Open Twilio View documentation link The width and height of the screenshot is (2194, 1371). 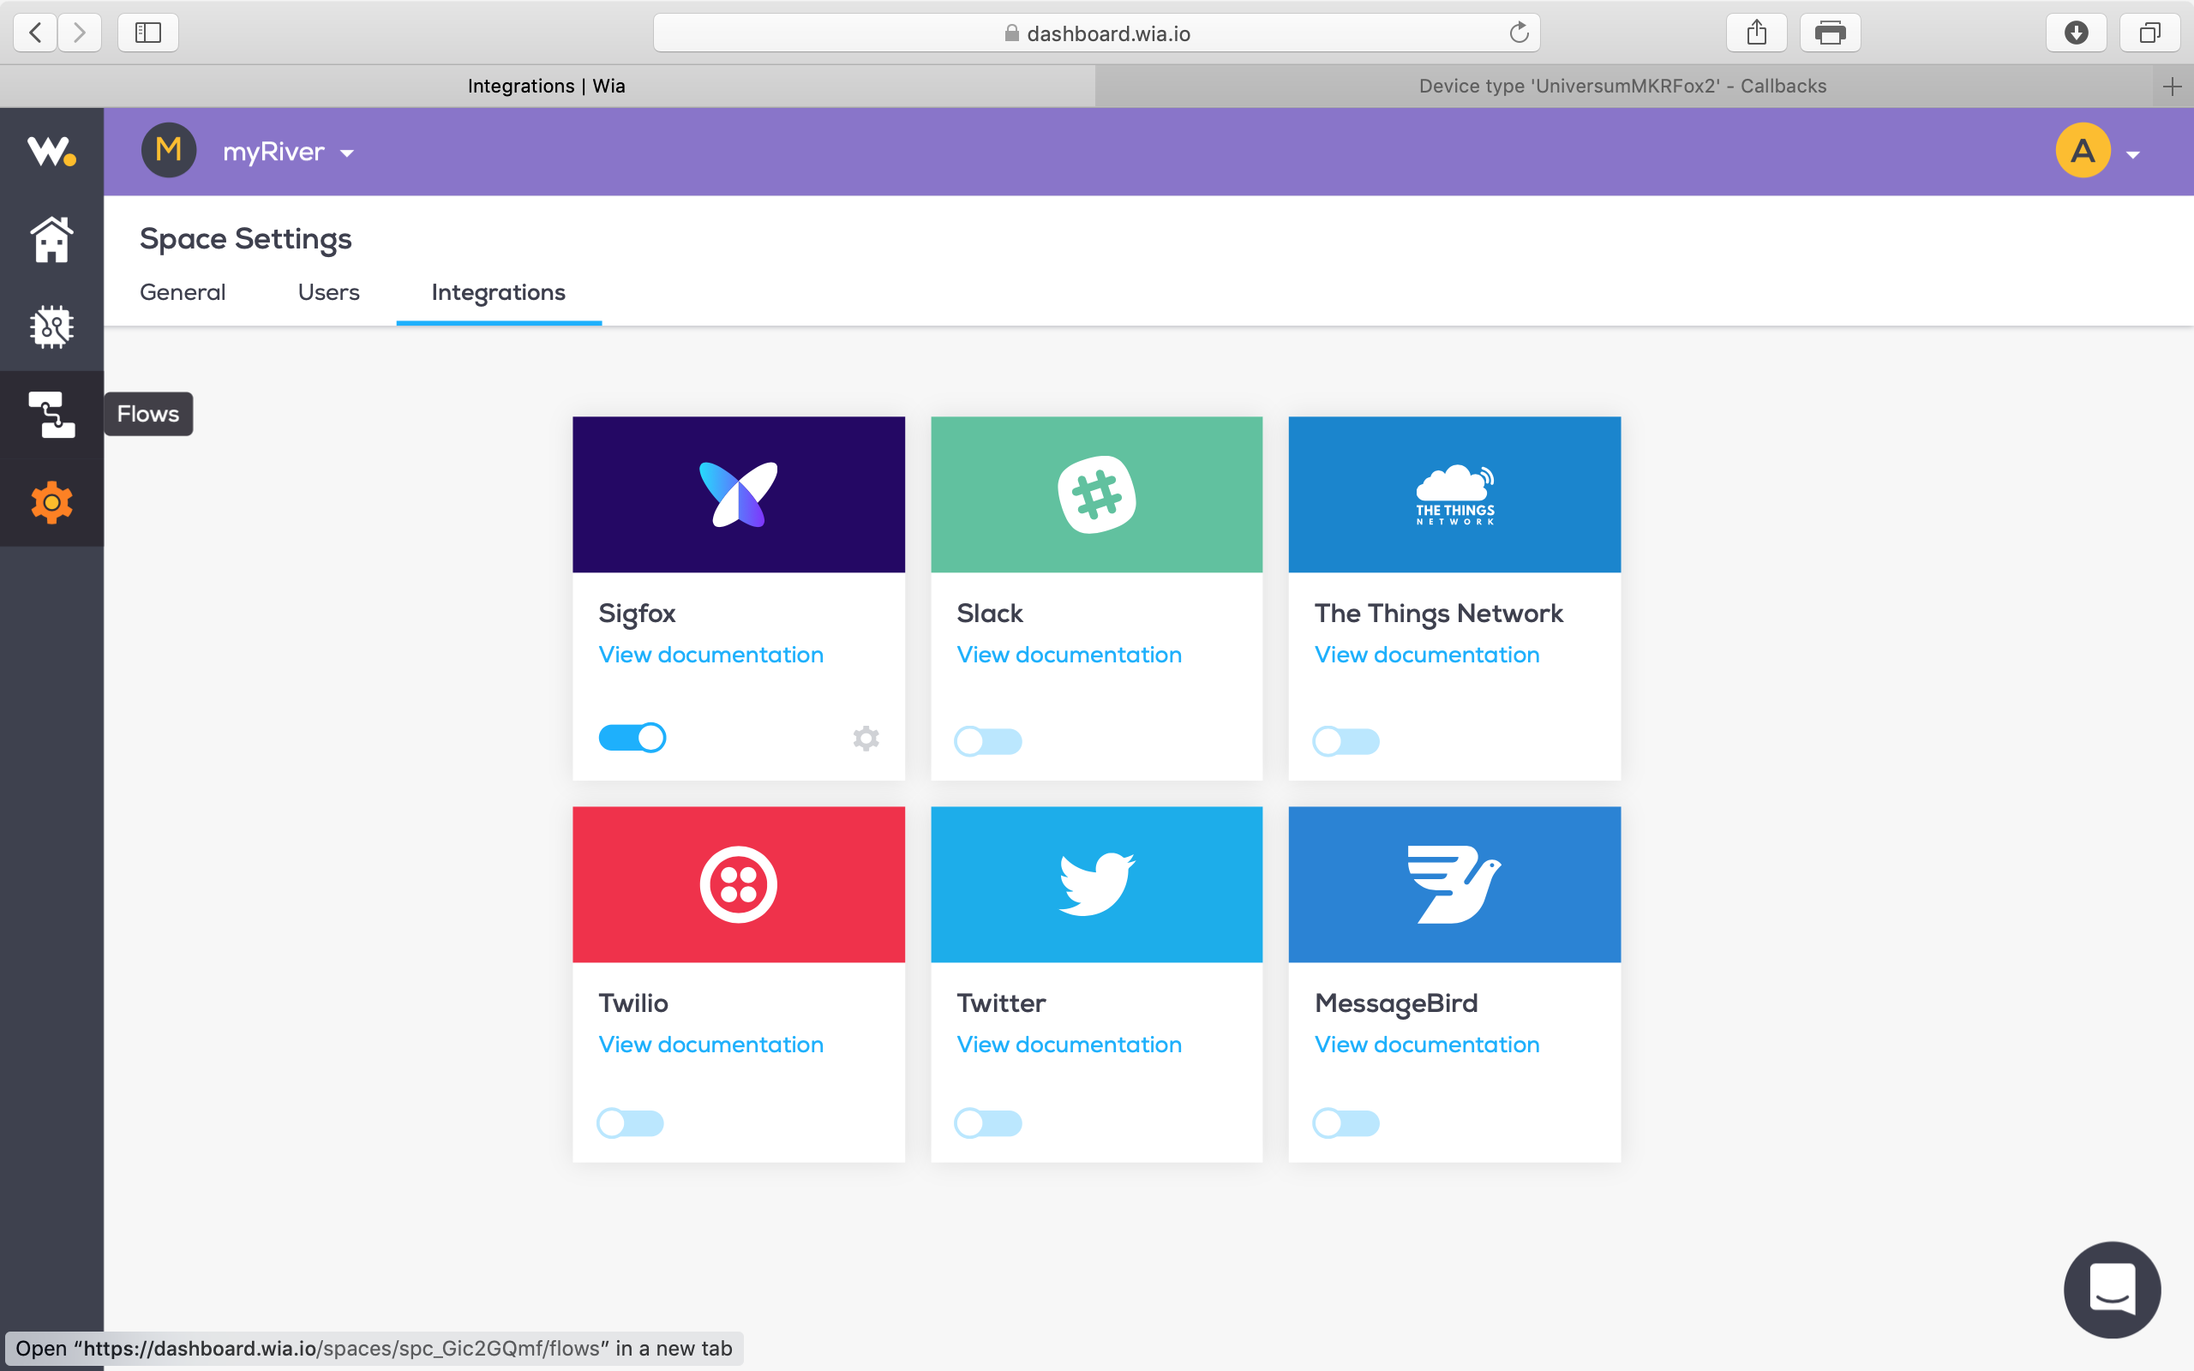point(710,1045)
